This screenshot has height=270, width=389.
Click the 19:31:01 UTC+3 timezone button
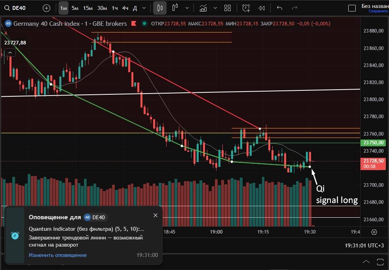pyautogui.click(x=364, y=245)
